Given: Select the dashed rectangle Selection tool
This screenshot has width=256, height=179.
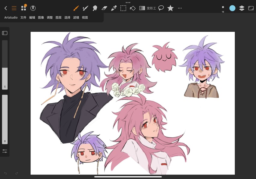Looking at the screenshot, I should pyautogui.click(x=123, y=8).
